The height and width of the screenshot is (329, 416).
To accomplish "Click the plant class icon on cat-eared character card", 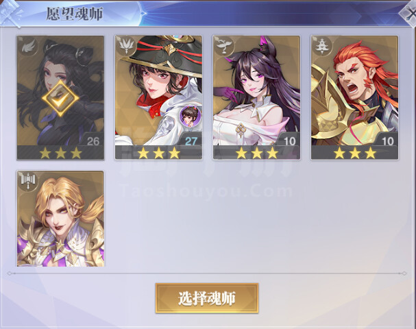I will pos(224,46).
